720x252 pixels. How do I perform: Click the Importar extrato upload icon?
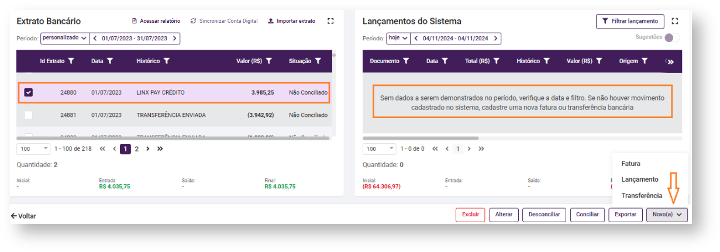(270, 21)
